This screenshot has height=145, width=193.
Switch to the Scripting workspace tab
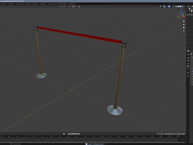(71, 4)
